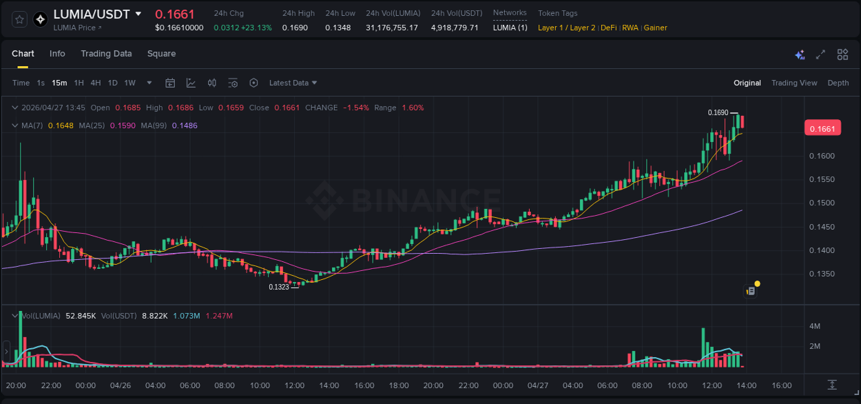Open the LUMIA Price external link

(77, 28)
